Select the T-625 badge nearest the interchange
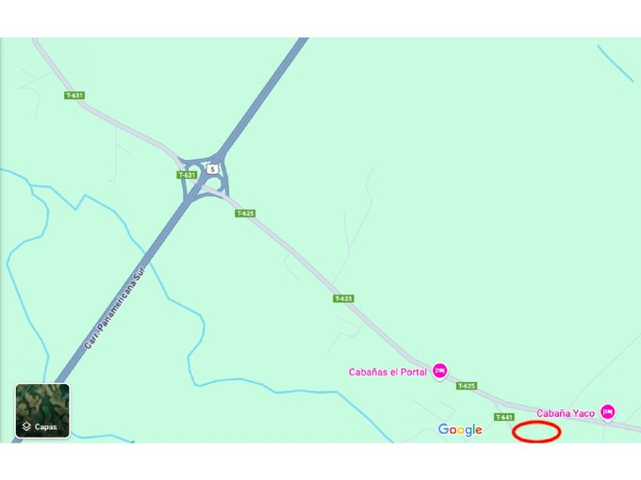Viewport: 641px width, 480px height. [x=245, y=214]
